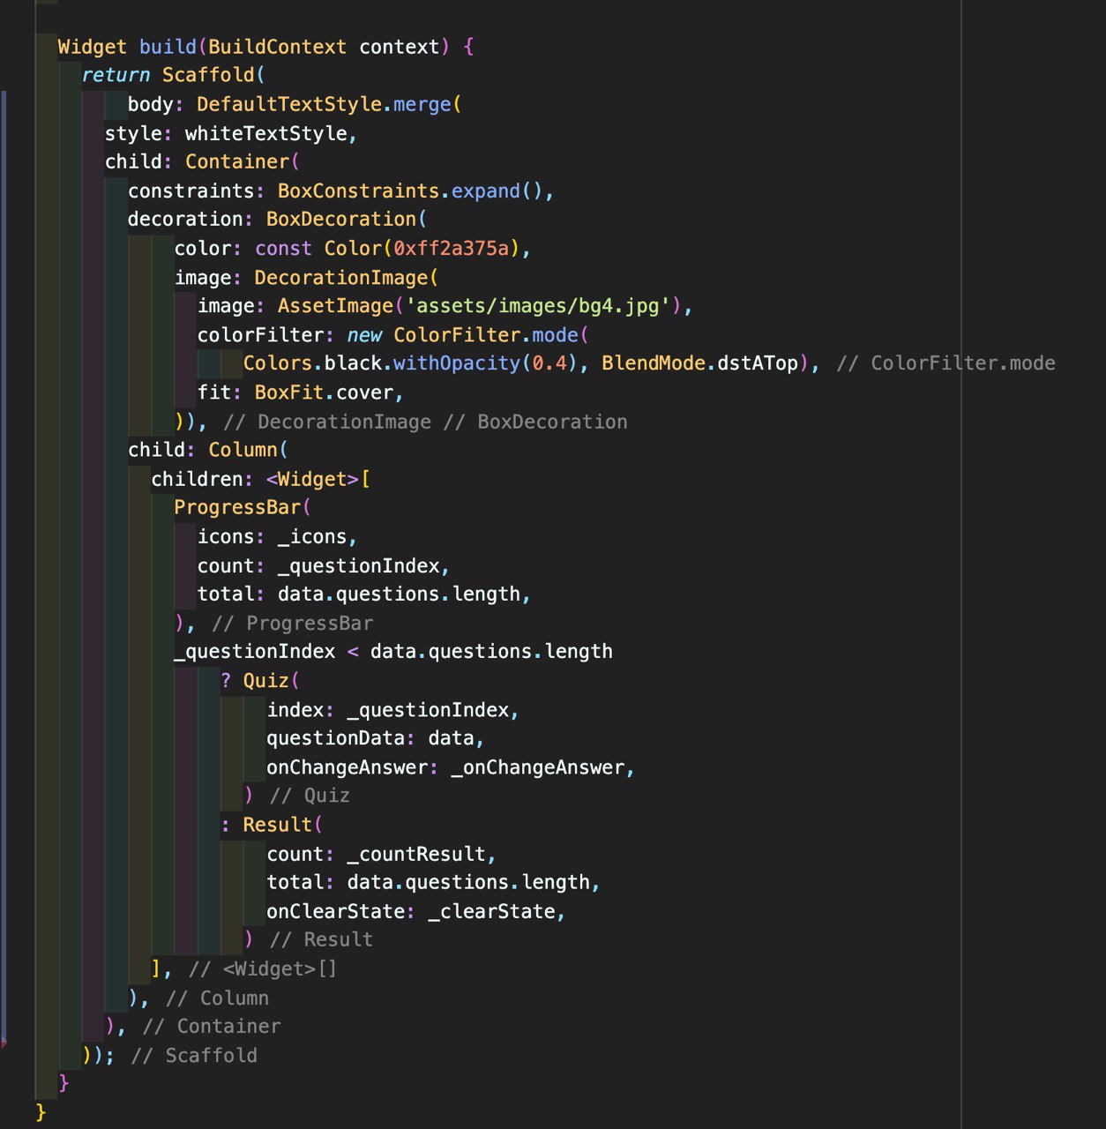Click the _onChangeAnswer callback reference
The height and width of the screenshot is (1129, 1106).
pos(538,766)
